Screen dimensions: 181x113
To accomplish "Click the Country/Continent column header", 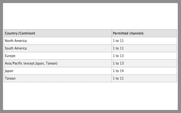I will [x=20, y=33].
